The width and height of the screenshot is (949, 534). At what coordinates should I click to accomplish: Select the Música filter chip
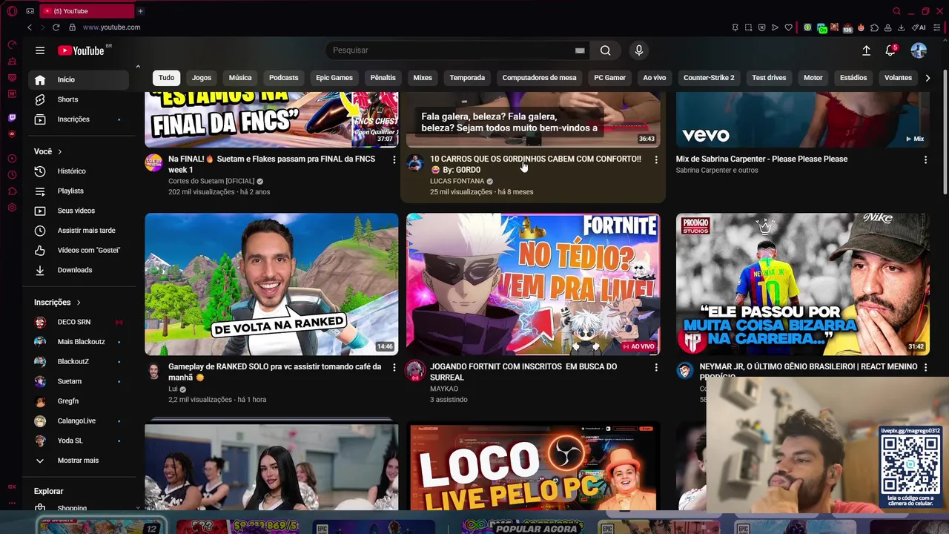pyautogui.click(x=240, y=78)
